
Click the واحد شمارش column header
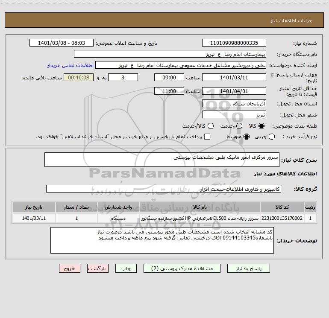pyautogui.click(x=118, y=207)
